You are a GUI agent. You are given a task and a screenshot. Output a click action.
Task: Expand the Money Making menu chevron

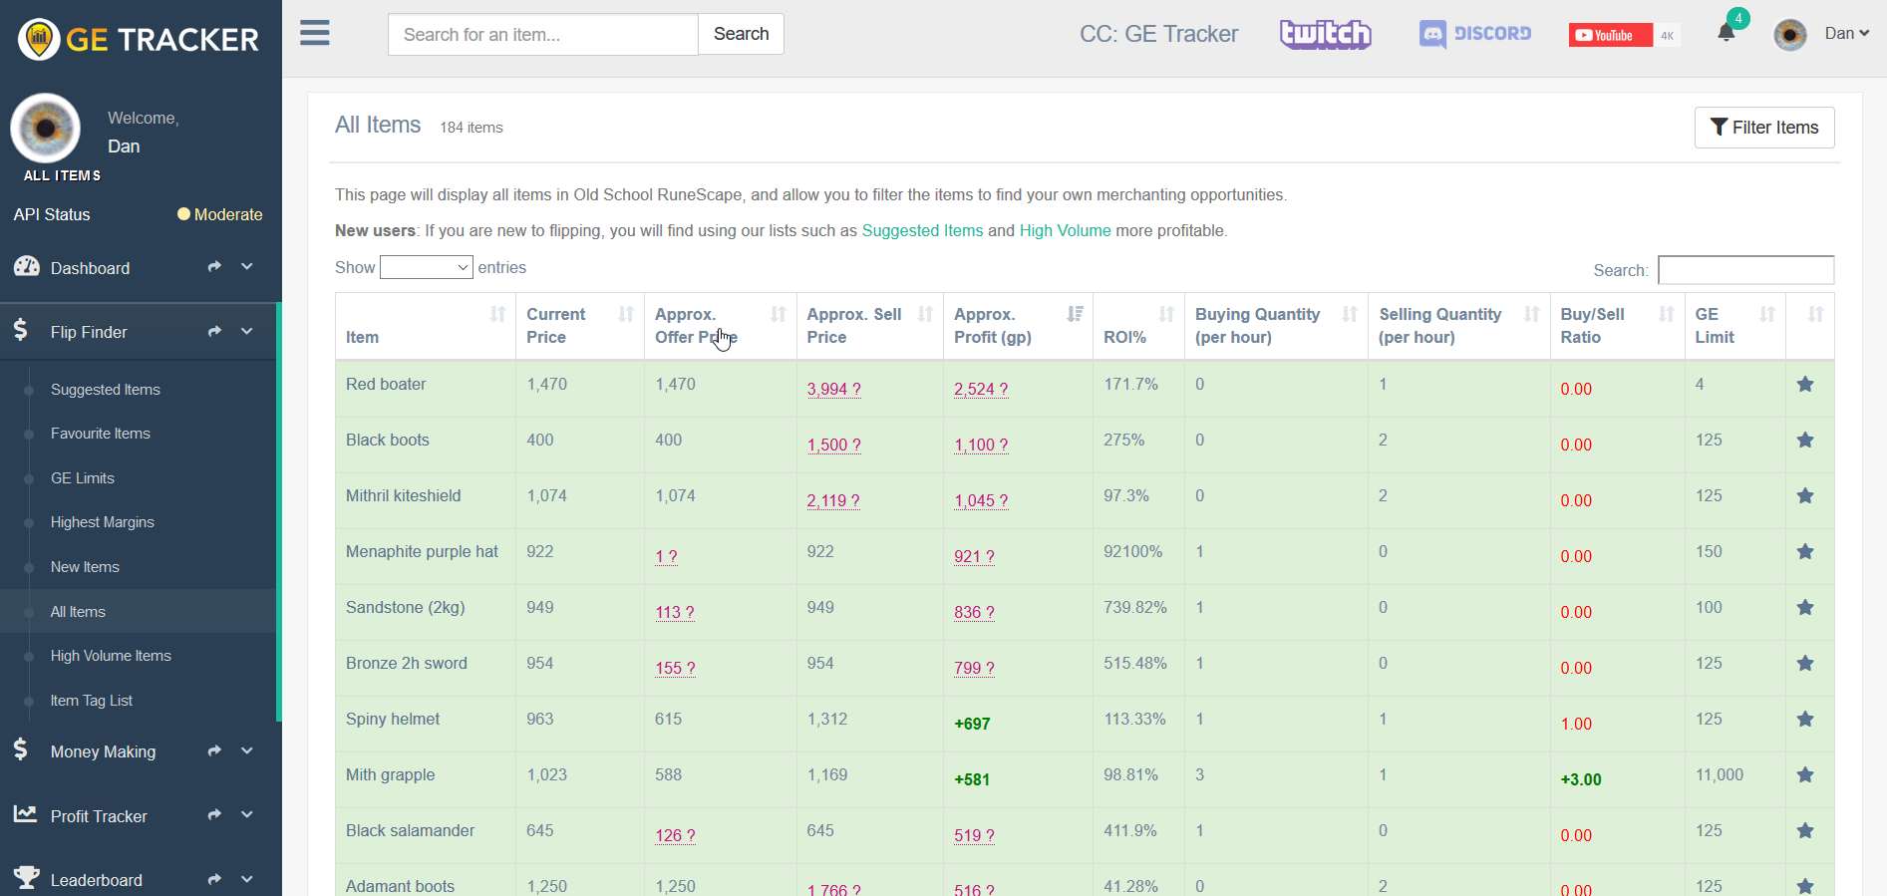tap(247, 750)
